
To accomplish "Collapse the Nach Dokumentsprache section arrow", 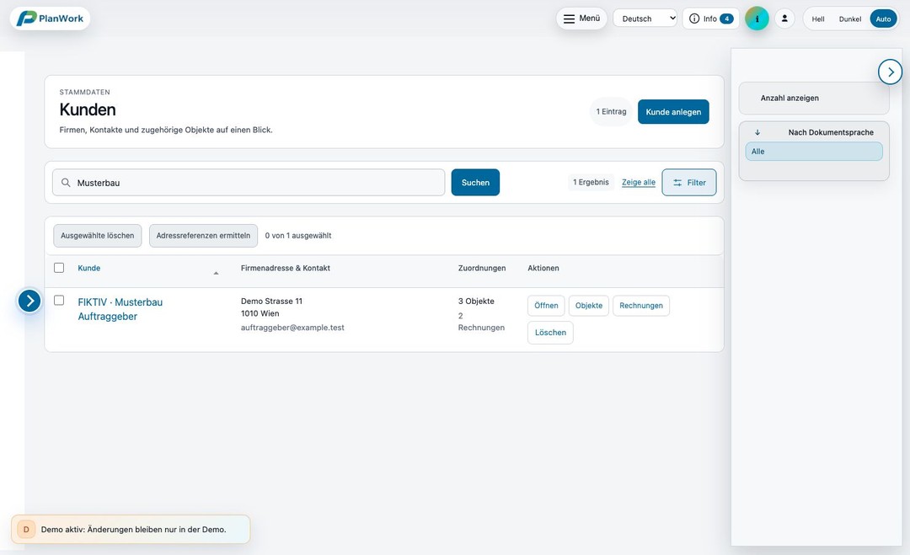I will [x=757, y=132].
